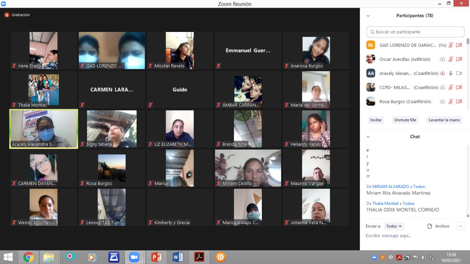This screenshot has width=470, height=264.
Task: Click Aracely Alexandra's microphone icon in list
Action: pos(451,73)
